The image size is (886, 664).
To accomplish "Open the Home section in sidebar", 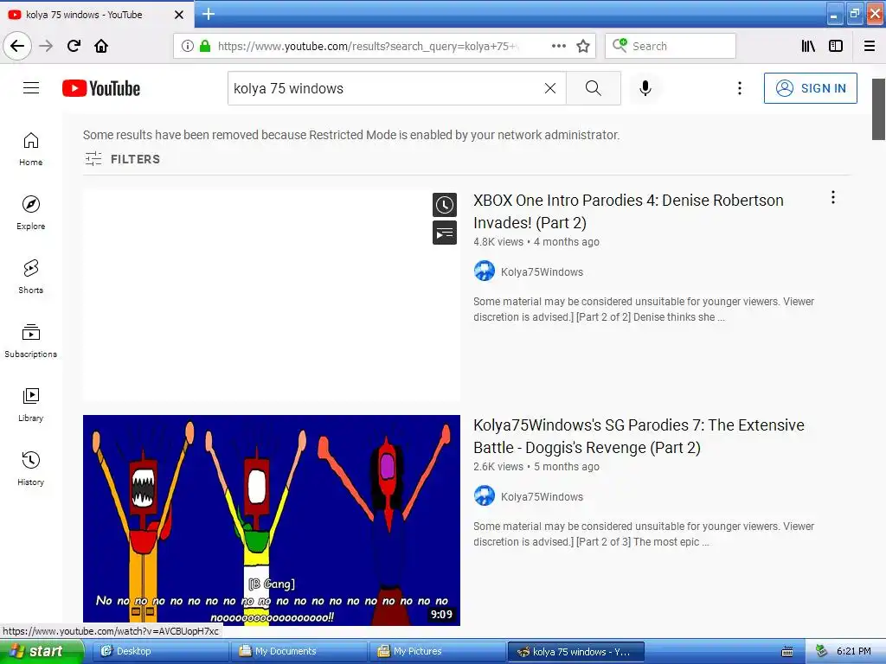I will [30, 149].
